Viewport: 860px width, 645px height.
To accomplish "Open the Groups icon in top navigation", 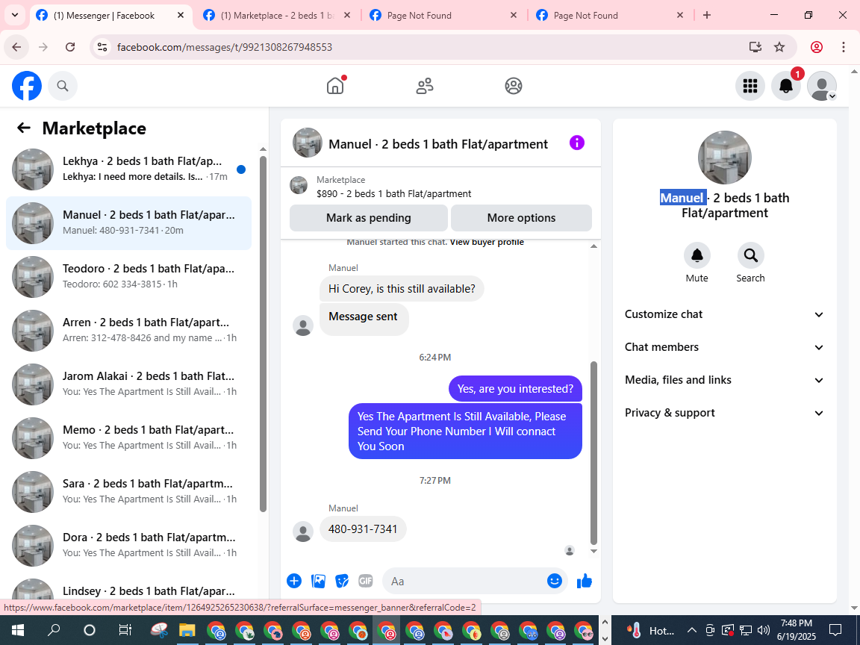I will [x=514, y=86].
